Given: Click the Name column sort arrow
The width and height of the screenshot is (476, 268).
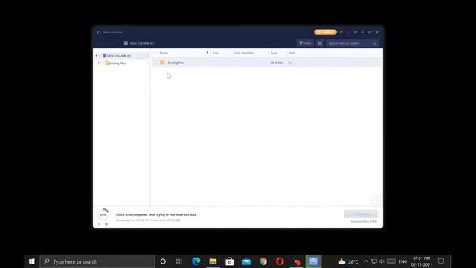Looking at the screenshot, I should click(208, 53).
